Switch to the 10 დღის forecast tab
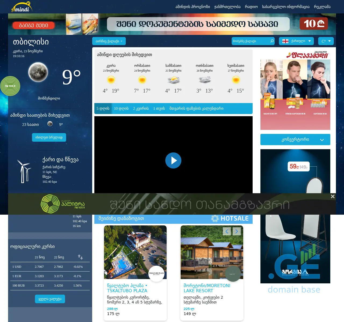The width and height of the screenshot is (344, 322). pyautogui.click(x=121, y=108)
